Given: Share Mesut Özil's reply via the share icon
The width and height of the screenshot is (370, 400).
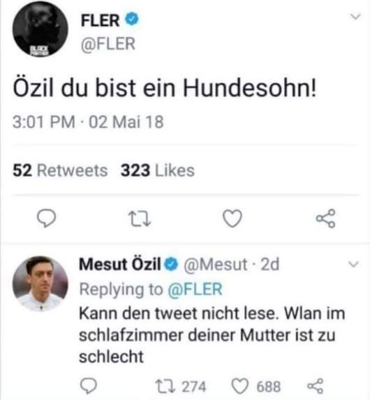Looking at the screenshot, I should pyautogui.click(x=316, y=386).
